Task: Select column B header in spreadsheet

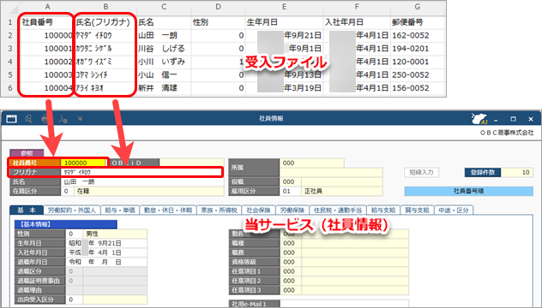Action: [105, 7]
